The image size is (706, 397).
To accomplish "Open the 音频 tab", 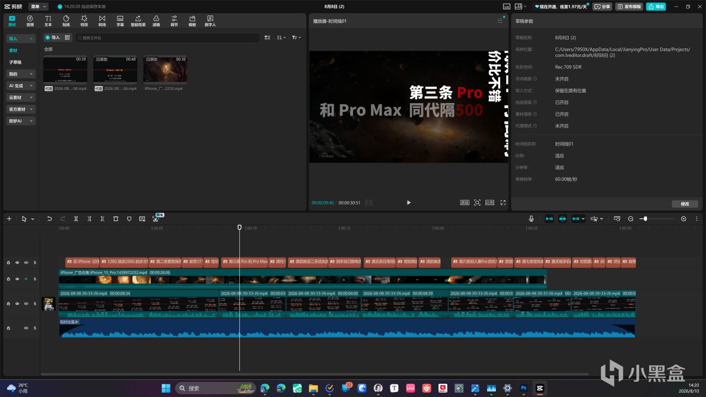I will coord(30,21).
